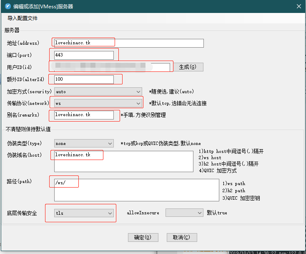Open the security dropdown set to auto
The height and width of the screenshot is (254, 306).
(x=98, y=91)
